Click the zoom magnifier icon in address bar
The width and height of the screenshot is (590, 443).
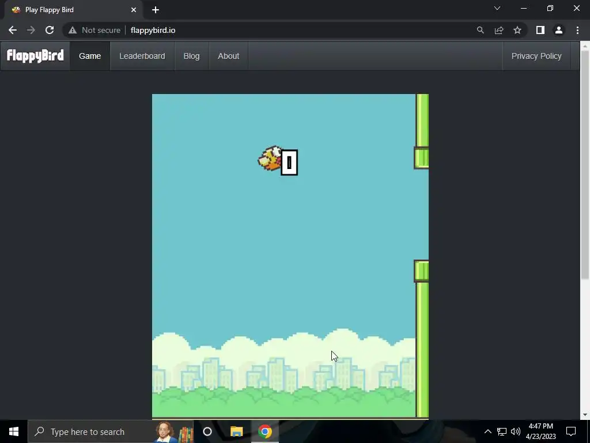click(x=480, y=30)
